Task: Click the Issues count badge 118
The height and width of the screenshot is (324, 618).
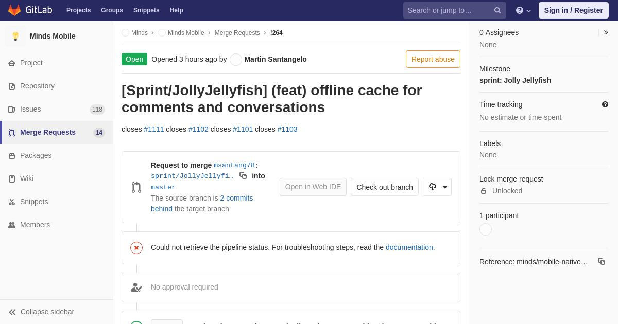Action: (x=97, y=110)
